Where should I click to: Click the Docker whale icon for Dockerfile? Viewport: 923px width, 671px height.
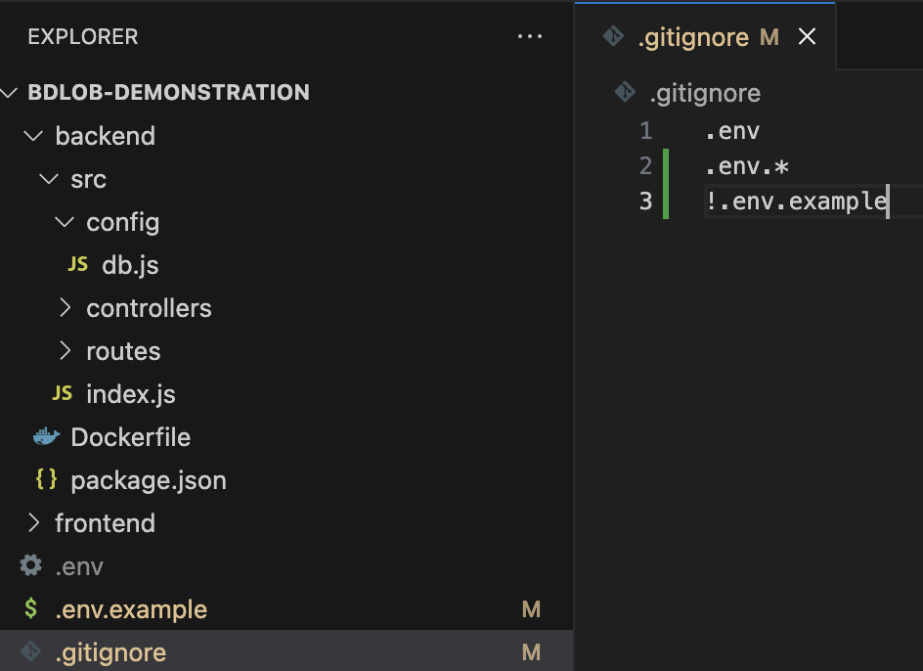47,436
